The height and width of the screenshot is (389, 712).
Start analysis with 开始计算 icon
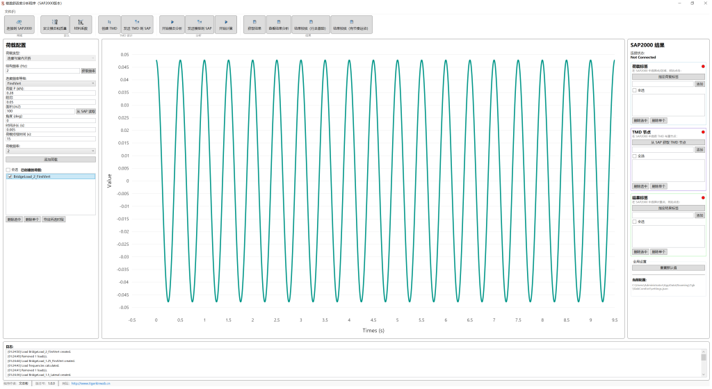[226, 25]
